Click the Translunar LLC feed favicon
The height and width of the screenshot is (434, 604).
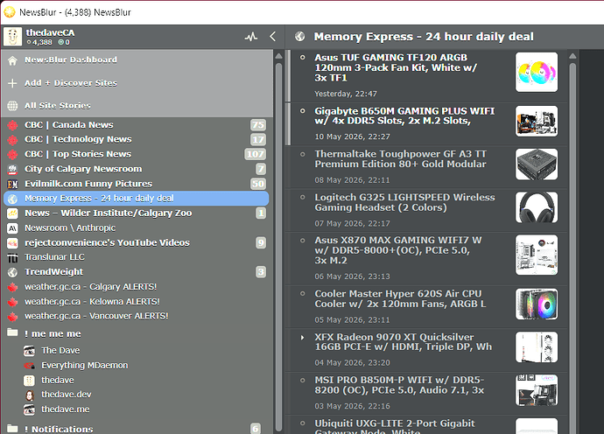point(12,257)
